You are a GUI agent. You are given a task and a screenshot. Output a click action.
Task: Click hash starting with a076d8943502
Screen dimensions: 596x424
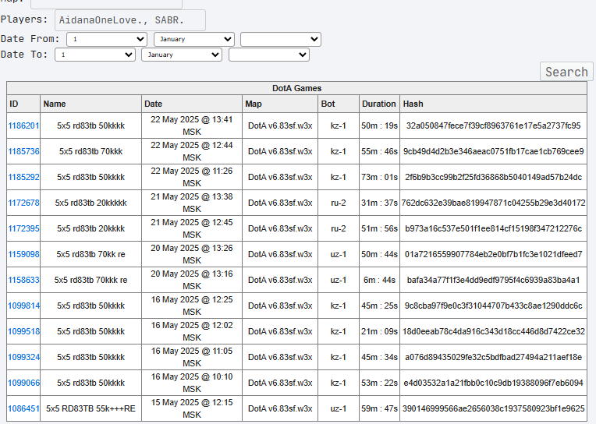(x=493, y=357)
